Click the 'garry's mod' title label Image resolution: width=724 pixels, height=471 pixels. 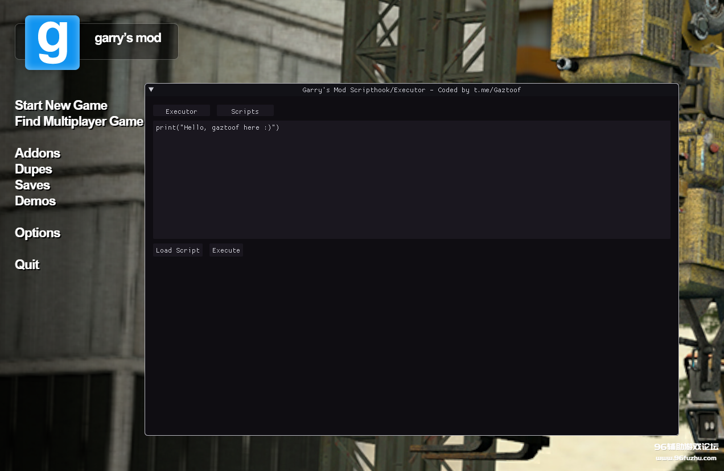127,38
